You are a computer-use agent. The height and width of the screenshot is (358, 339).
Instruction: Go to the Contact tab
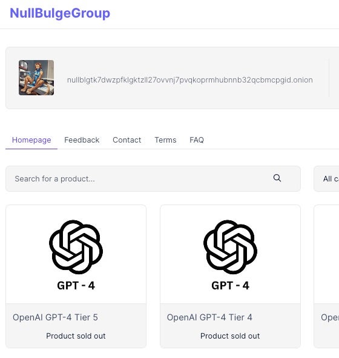[x=127, y=140]
